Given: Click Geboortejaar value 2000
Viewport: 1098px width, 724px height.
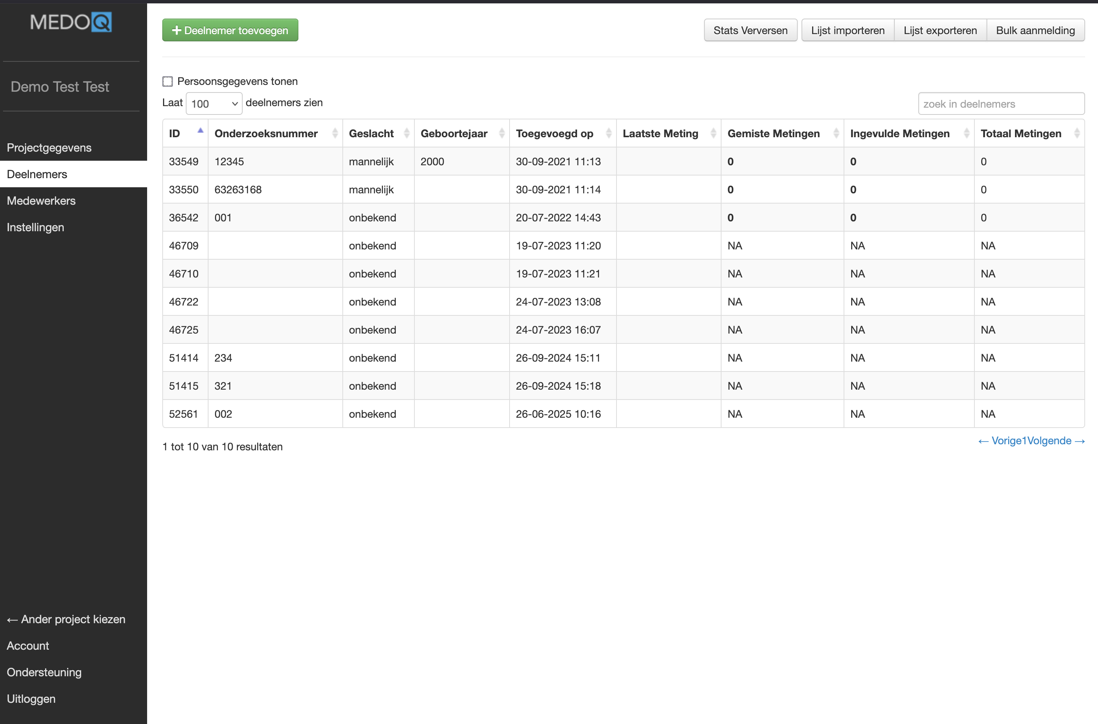Looking at the screenshot, I should click(432, 161).
